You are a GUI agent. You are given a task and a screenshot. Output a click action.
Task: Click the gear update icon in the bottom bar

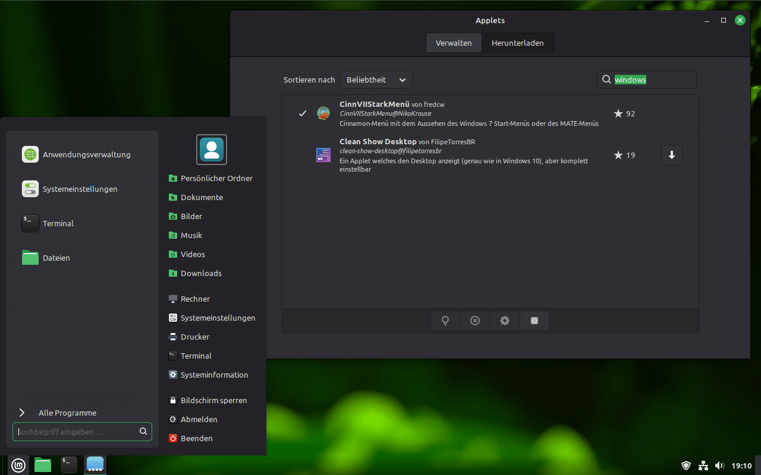[x=505, y=320]
